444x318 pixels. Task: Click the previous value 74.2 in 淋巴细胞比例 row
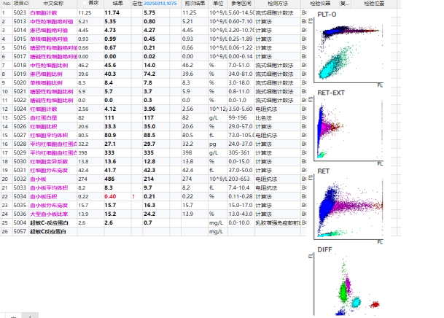(x=149, y=74)
